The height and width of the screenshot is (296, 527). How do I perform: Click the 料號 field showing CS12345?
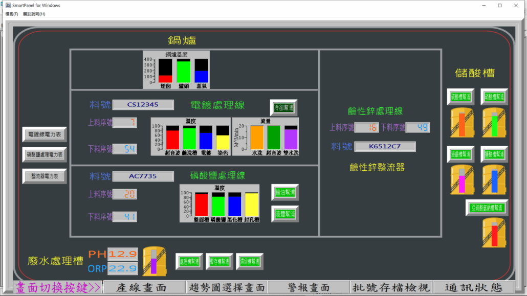143,105
